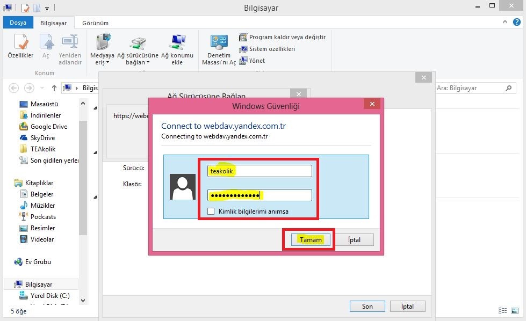
Task: Click Bilgisayar breadcrumb in address bar
Action: (x=90, y=88)
